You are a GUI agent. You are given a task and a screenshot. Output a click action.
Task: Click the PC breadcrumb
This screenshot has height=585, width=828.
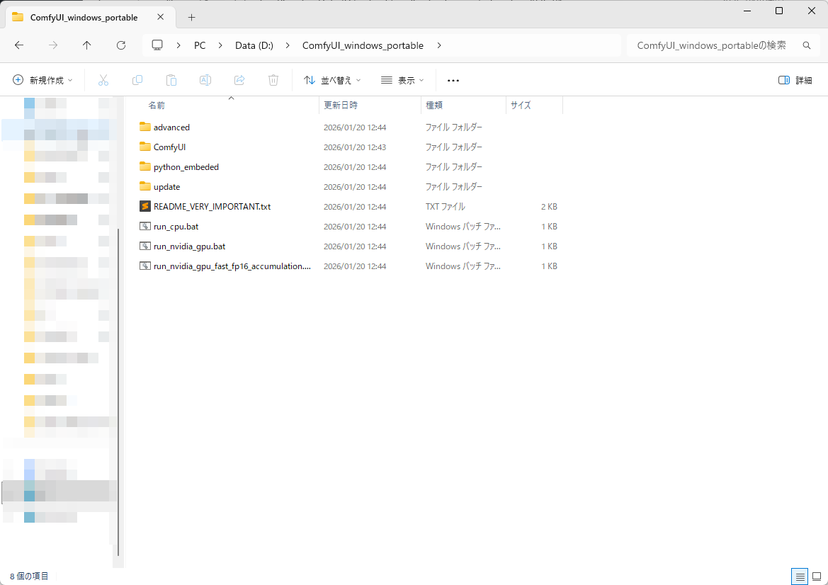point(200,45)
